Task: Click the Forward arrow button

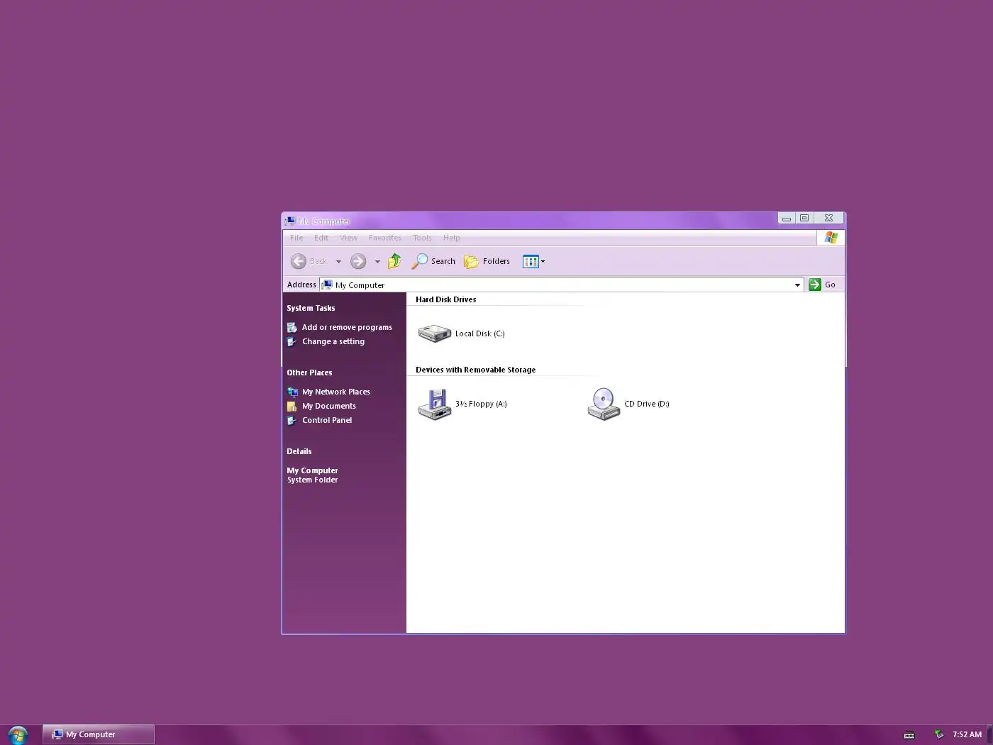Action: tap(359, 261)
